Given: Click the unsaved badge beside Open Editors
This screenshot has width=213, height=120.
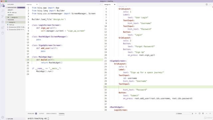Looking at the screenshot, I should coord(21,8).
